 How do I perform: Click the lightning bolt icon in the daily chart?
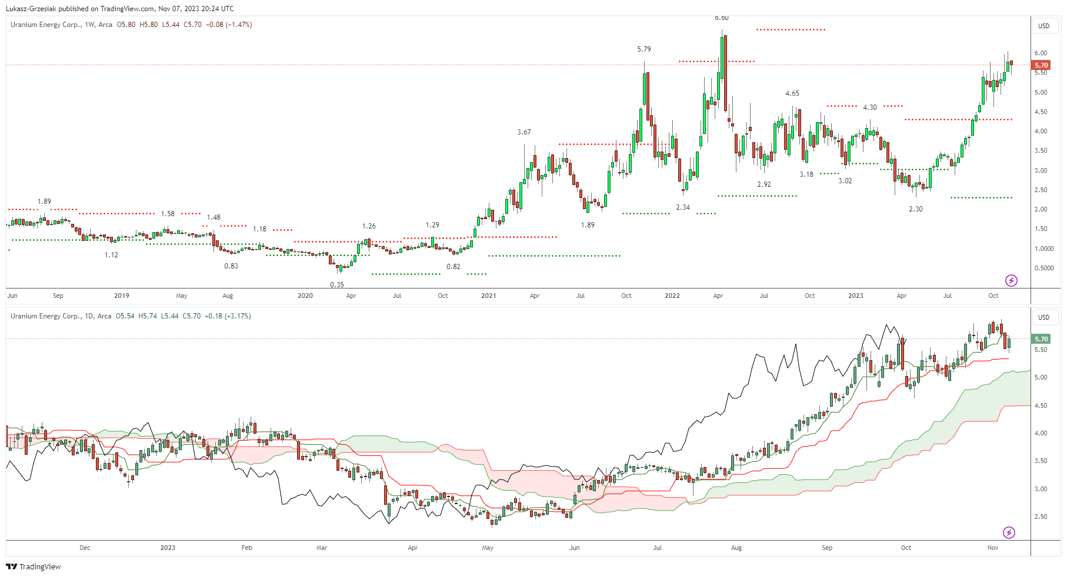click(1009, 532)
